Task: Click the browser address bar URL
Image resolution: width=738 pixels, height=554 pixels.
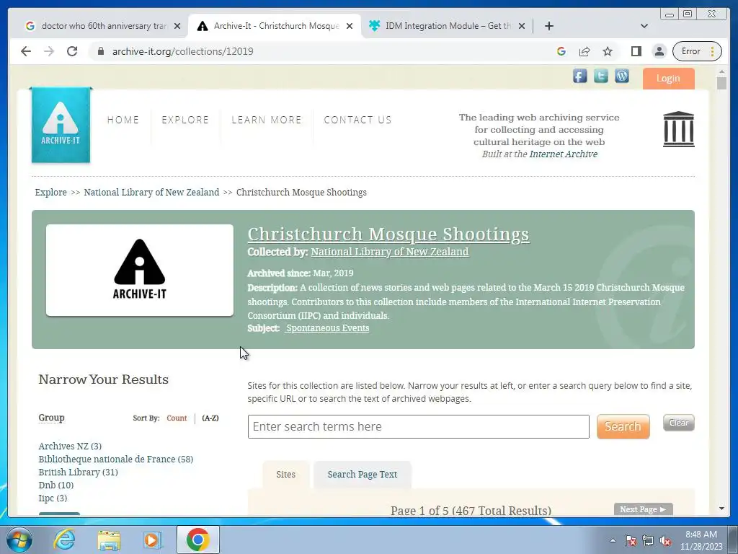Action: (182, 51)
